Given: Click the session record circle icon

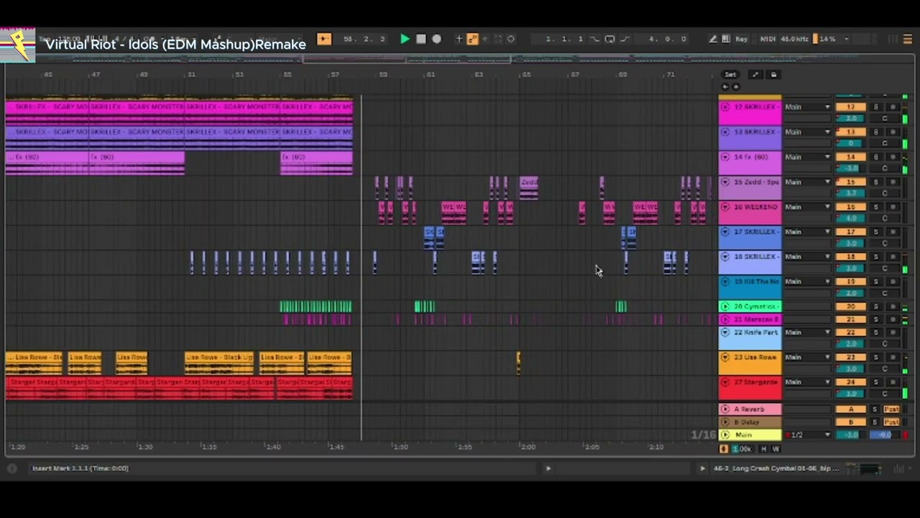Looking at the screenshot, I should [x=511, y=39].
